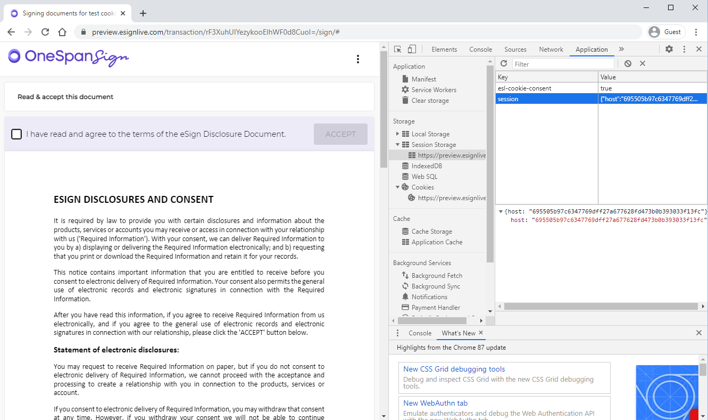Open Background Sync service
The height and width of the screenshot is (420, 708).
coord(436,286)
